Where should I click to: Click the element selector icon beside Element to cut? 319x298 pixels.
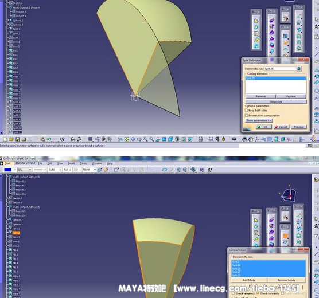(299, 69)
